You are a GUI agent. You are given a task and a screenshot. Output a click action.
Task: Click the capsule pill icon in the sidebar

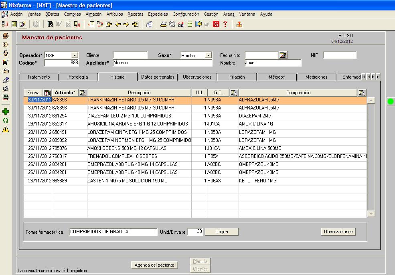pyautogui.click(x=6, y=80)
